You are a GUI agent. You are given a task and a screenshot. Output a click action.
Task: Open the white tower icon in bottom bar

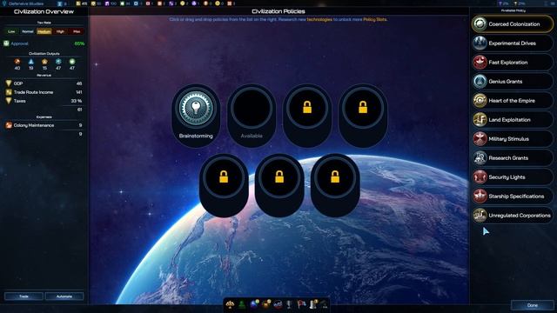point(313,304)
